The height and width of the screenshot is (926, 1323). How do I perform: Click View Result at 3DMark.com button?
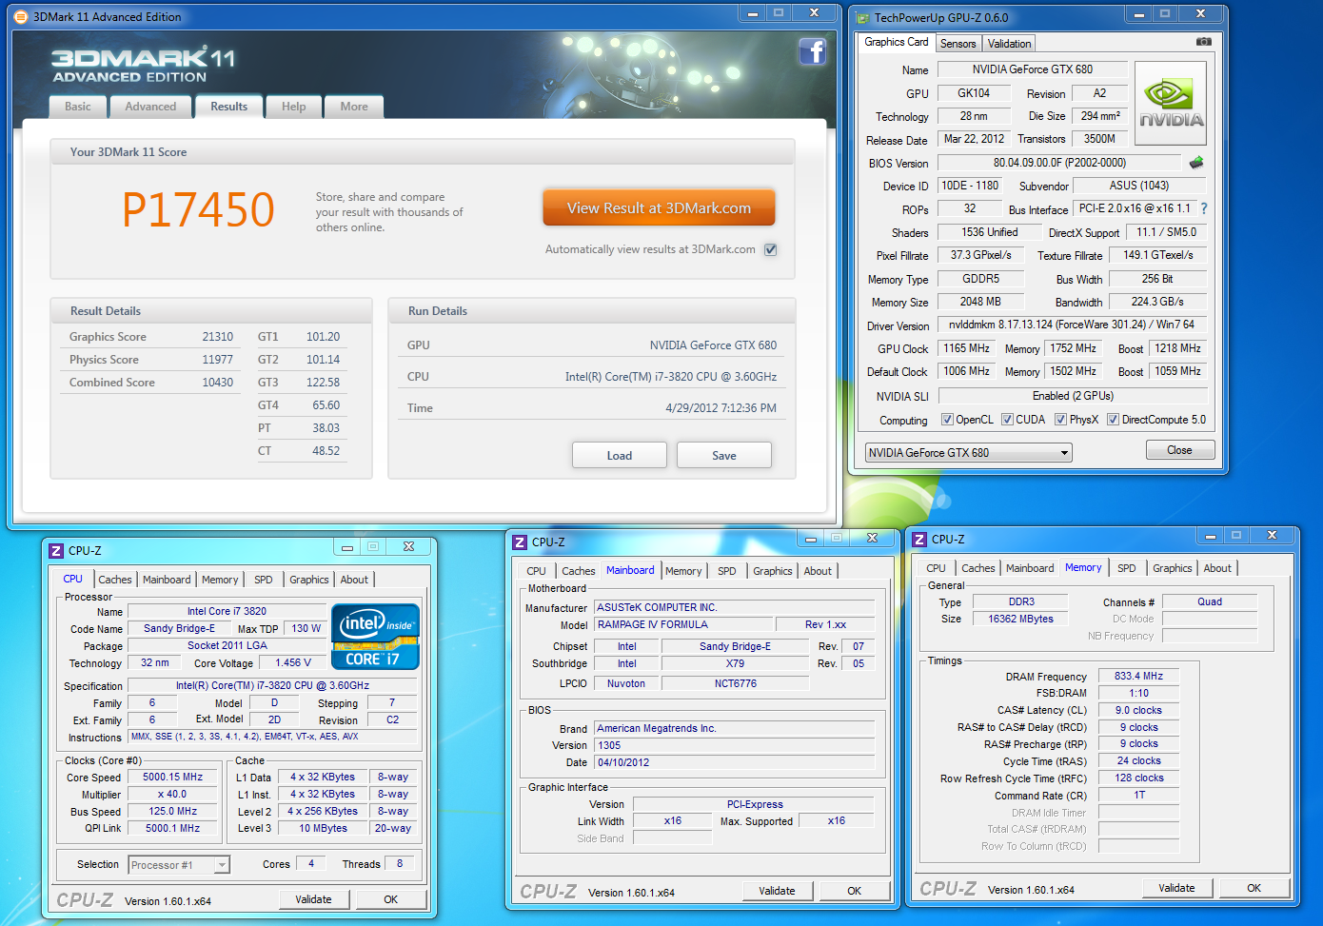[659, 207]
